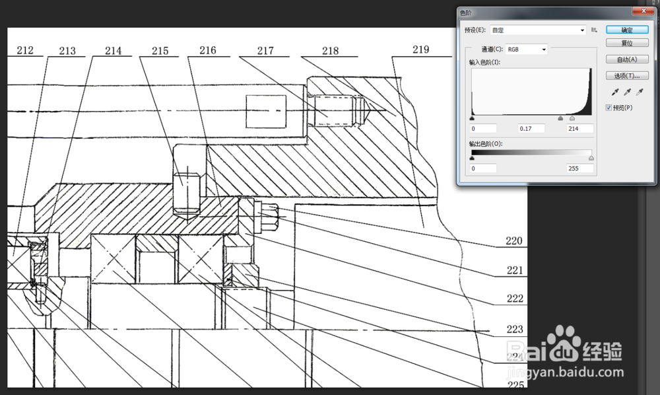Image resolution: width=660 pixels, height=395 pixels.
Task: Click the 复位 reset button
Action: (x=627, y=43)
